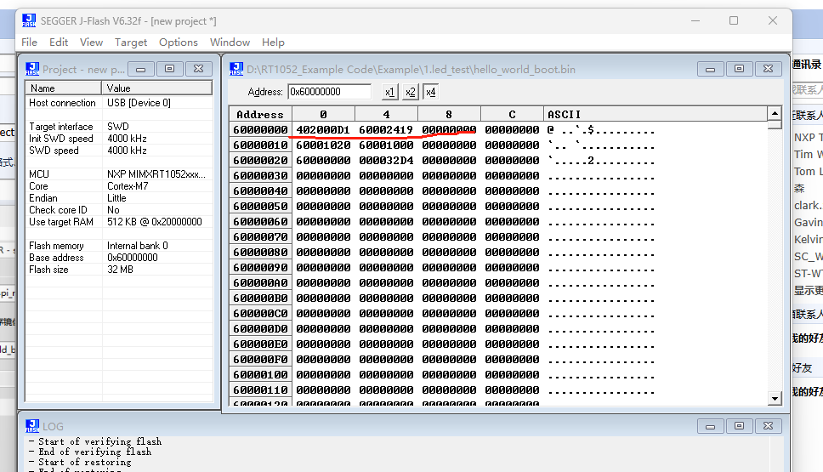The image size is (823, 472).
Task: Click address row 60000030
Action: [x=260, y=175]
